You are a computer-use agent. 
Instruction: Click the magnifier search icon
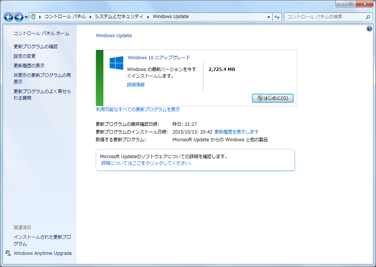coord(368,17)
